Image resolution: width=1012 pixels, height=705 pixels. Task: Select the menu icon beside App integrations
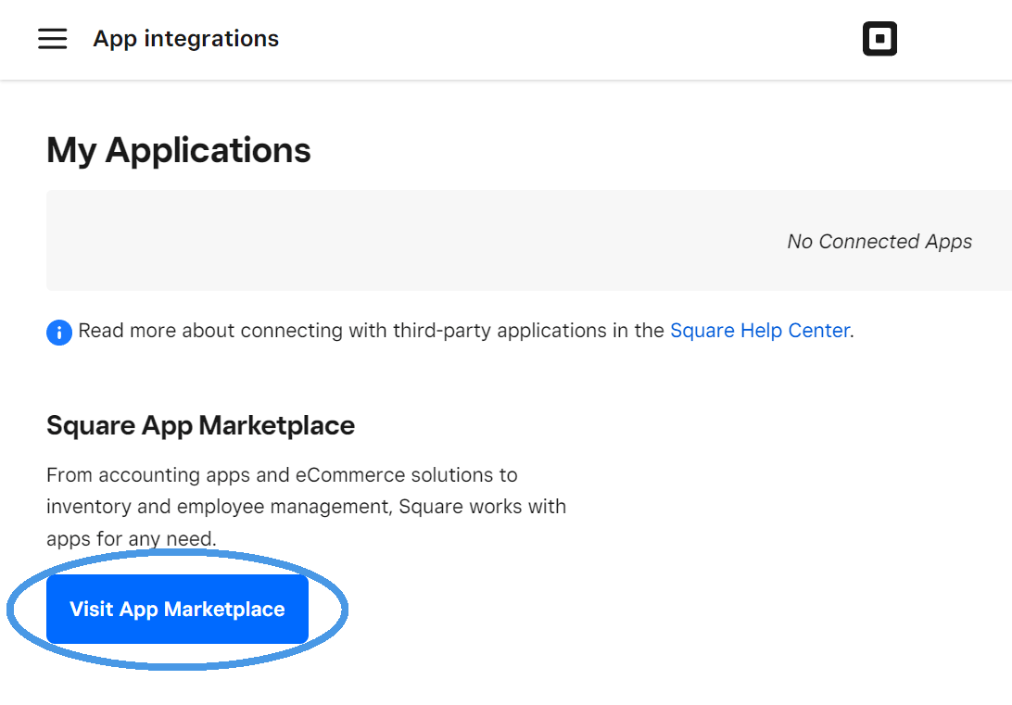point(53,38)
